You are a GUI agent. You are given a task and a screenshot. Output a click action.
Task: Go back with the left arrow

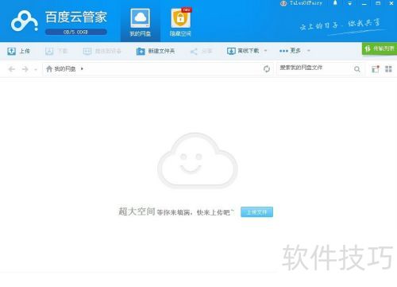(12, 69)
